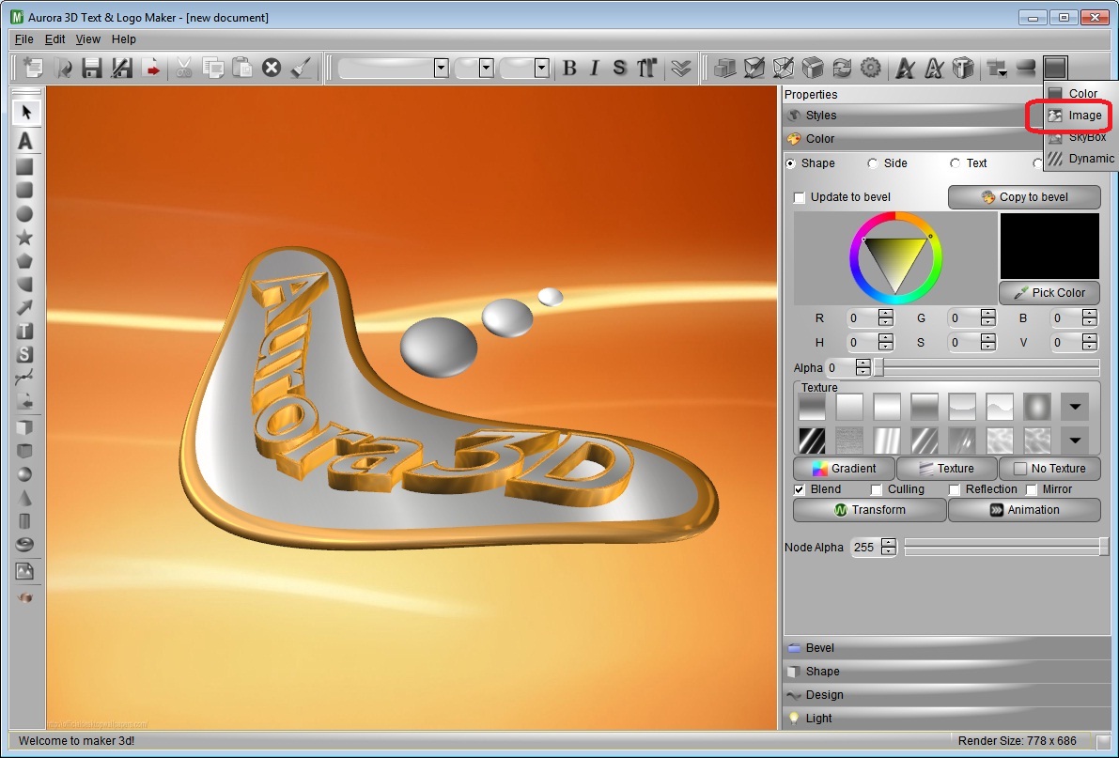Click the refresh rotate view icon

pos(842,68)
